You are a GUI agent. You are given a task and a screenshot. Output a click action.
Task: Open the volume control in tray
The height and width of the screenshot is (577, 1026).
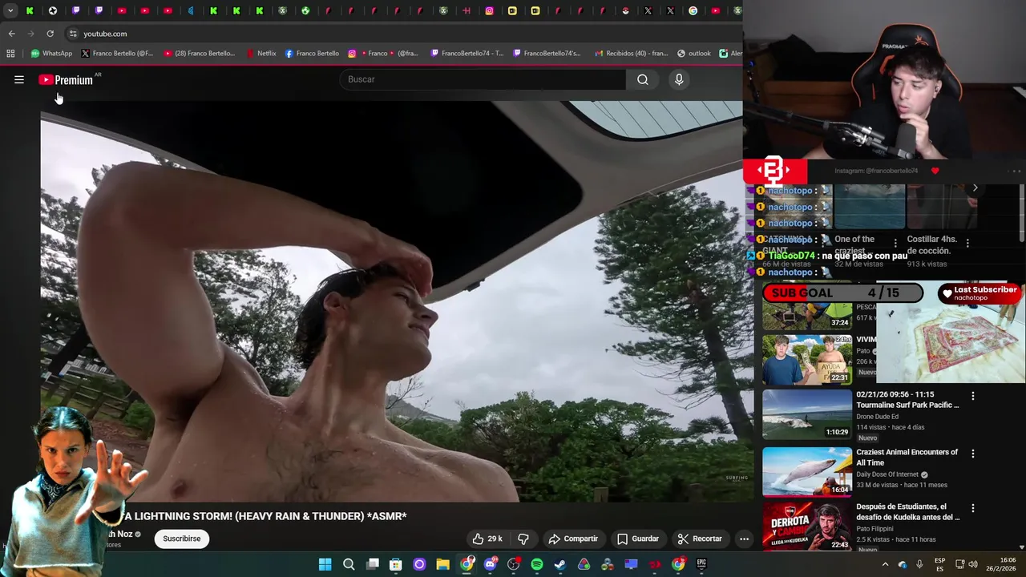(973, 564)
